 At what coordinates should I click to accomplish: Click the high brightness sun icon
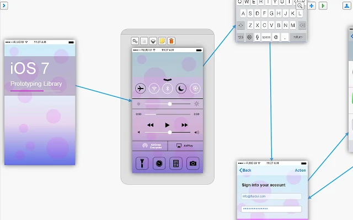(196, 104)
